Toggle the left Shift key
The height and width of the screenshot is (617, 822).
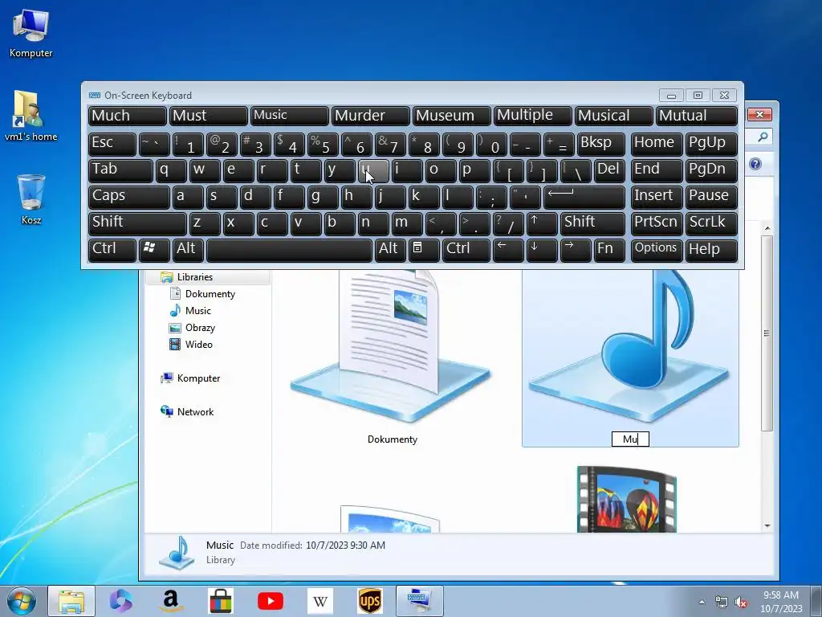[137, 223]
